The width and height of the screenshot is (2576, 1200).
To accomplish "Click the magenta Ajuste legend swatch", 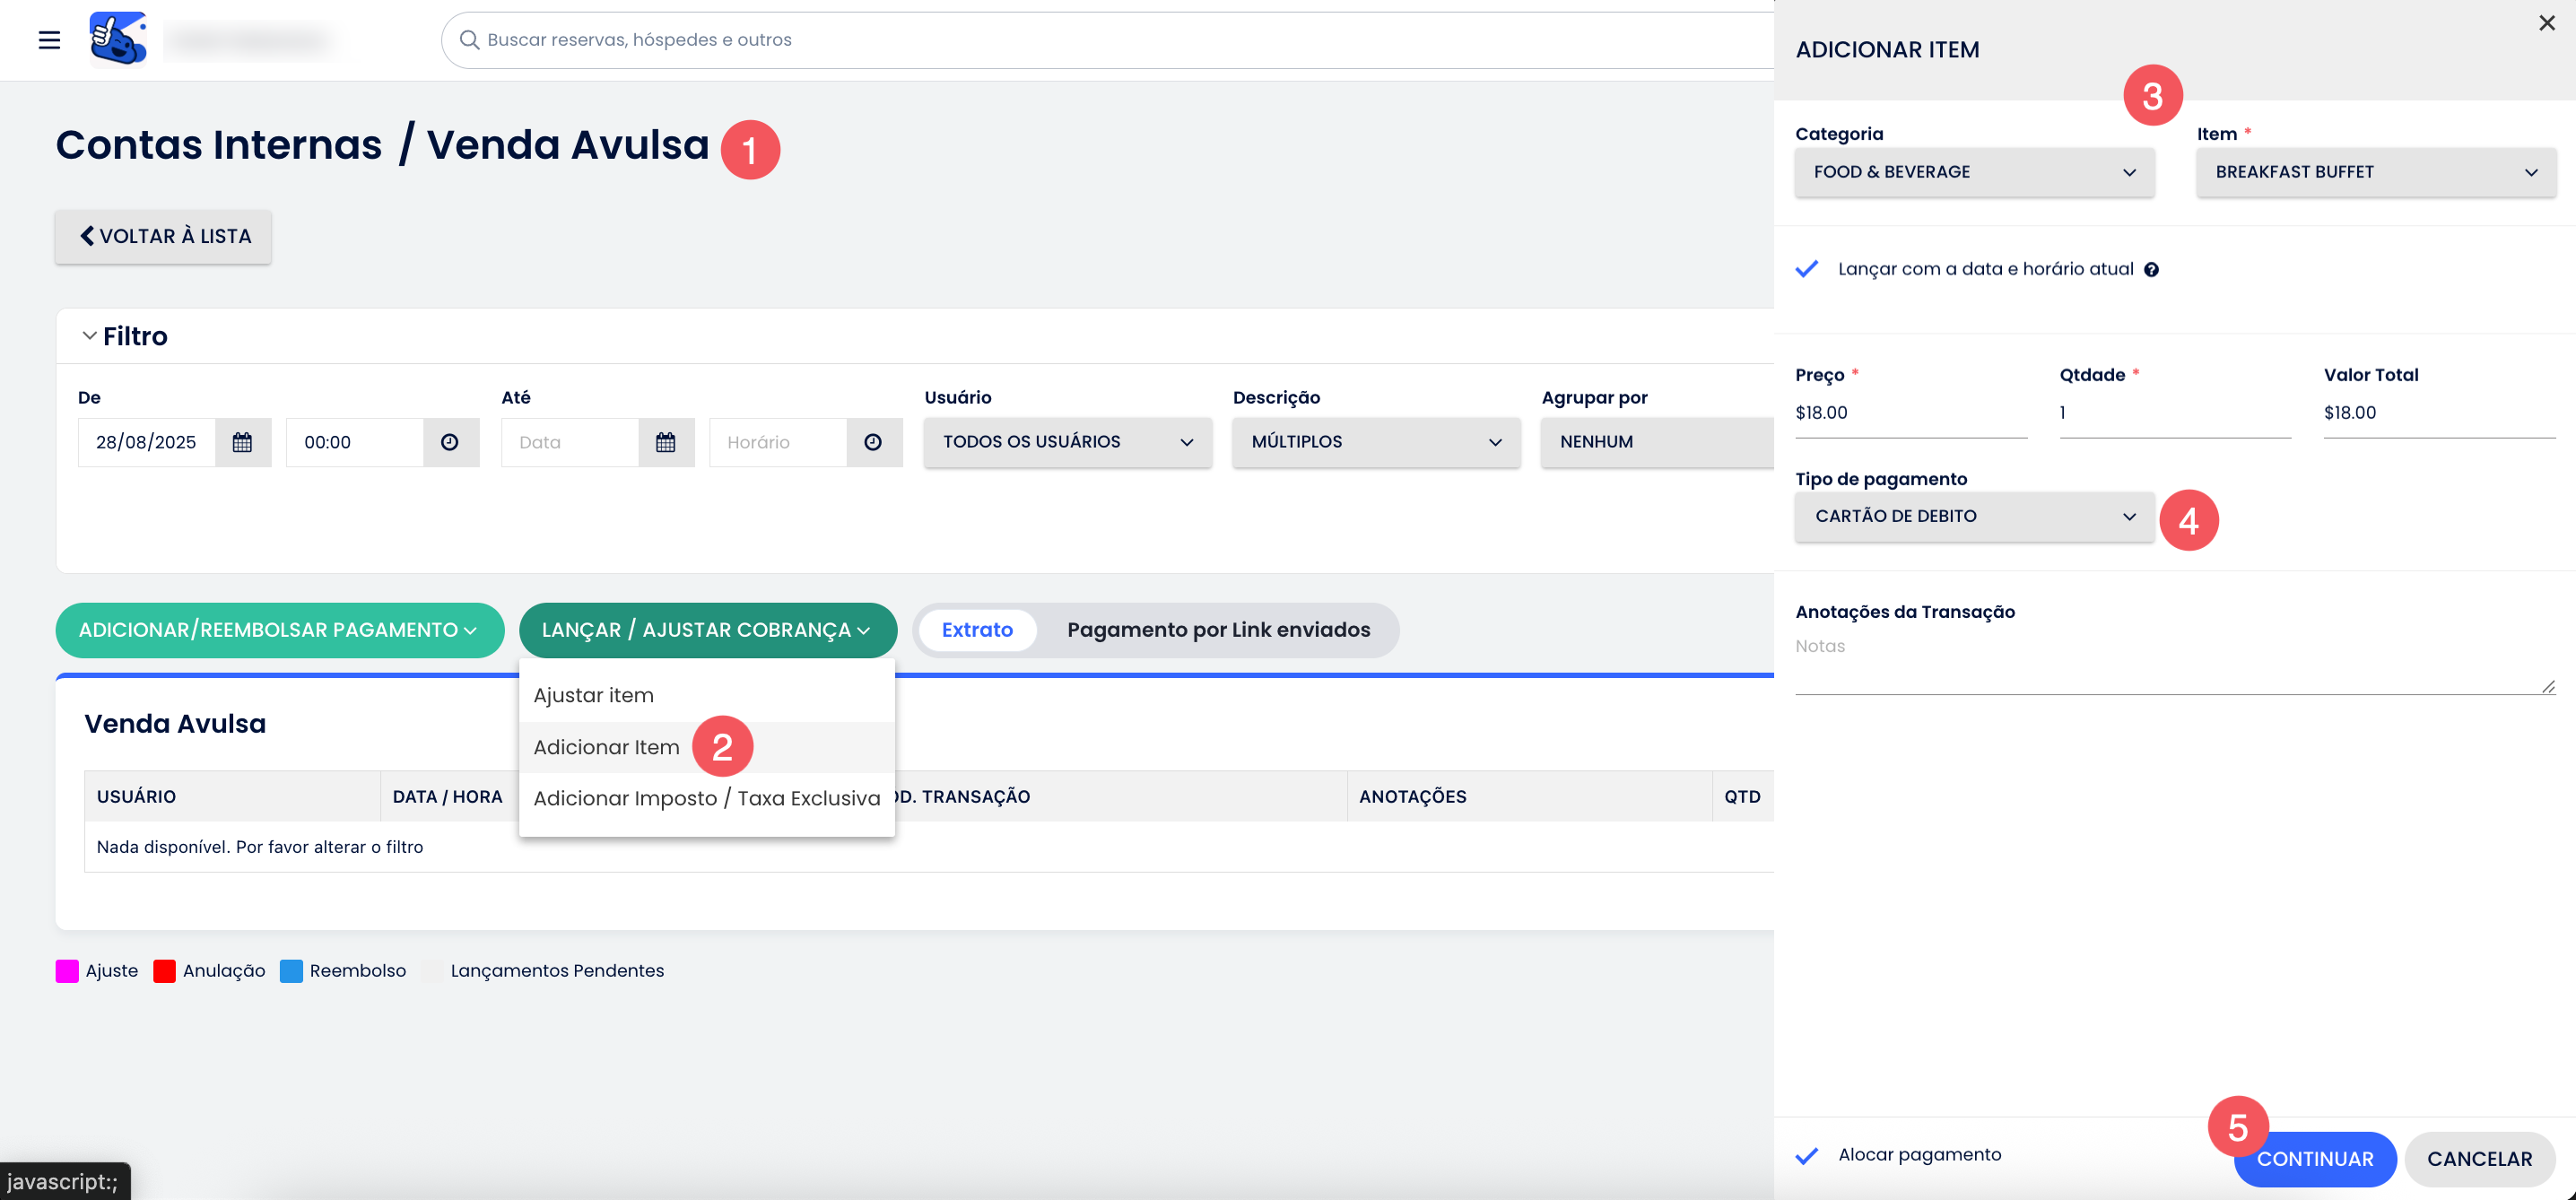I will pyautogui.click(x=67, y=971).
